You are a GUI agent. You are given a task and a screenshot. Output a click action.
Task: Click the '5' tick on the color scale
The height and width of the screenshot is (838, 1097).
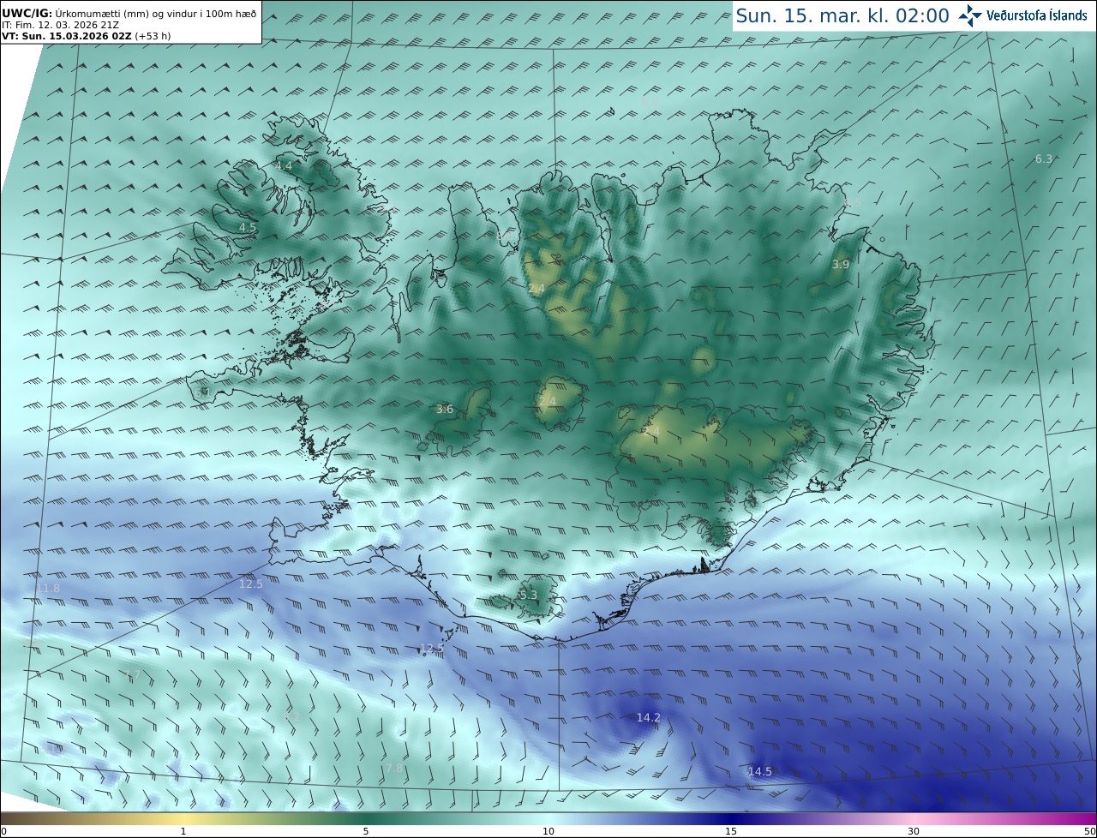tap(366, 831)
